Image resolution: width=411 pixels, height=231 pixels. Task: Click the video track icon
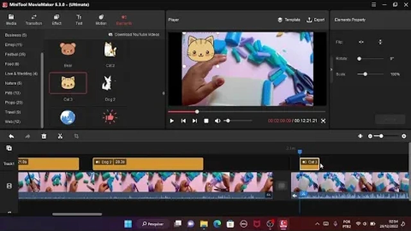point(9,186)
